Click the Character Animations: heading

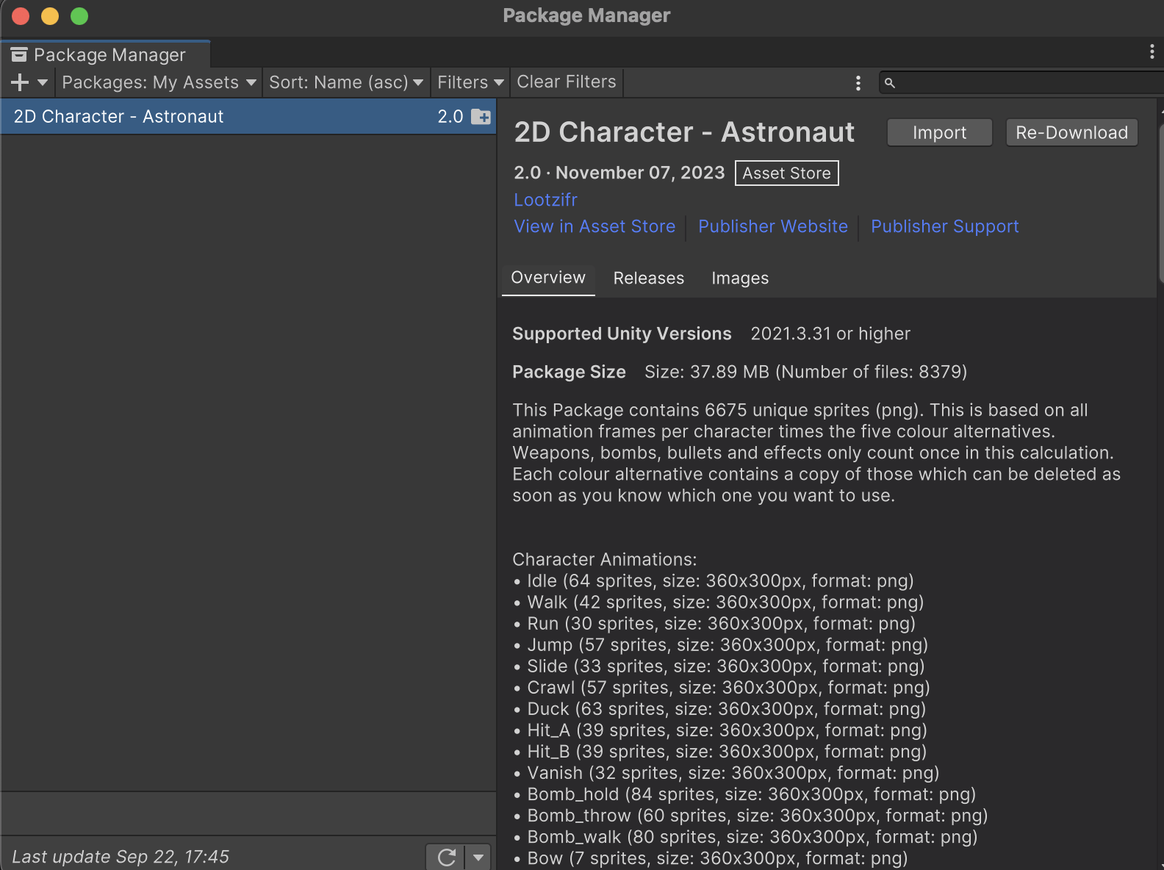(605, 560)
